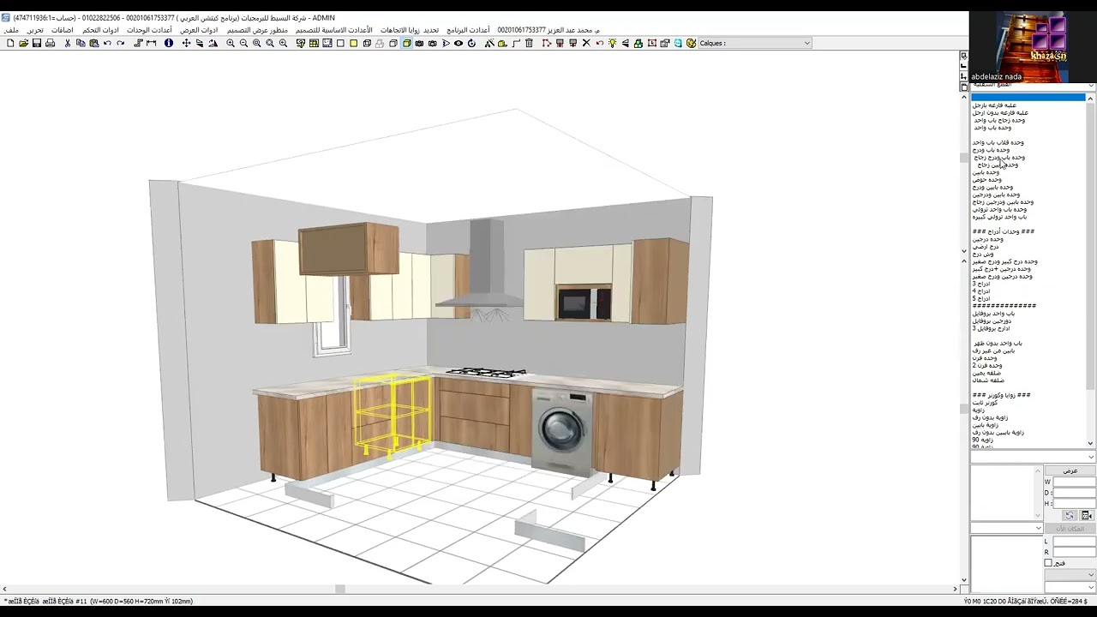The width and height of the screenshot is (1097, 617).
Task: Click the عرض button
Action: point(1070,470)
